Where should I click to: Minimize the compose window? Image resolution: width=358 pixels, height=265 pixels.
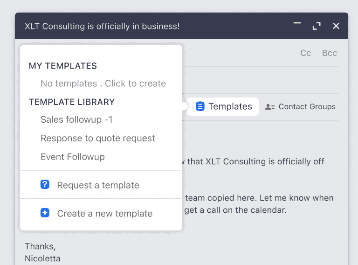(297, 23)
